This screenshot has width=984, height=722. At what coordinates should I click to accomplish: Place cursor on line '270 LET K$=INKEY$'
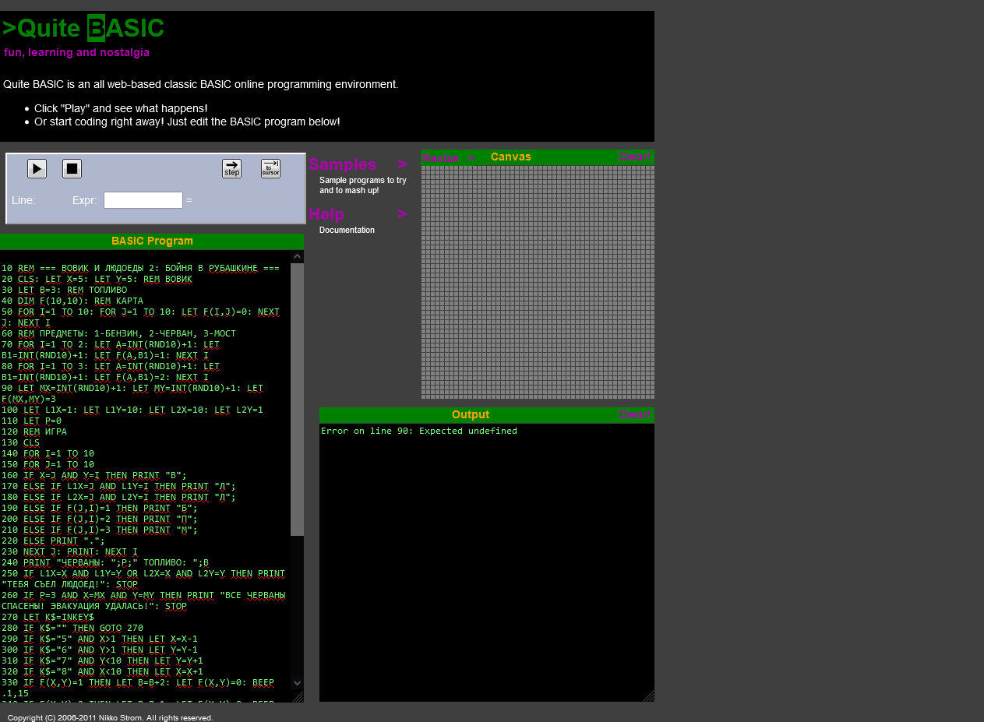coord(48,617)
